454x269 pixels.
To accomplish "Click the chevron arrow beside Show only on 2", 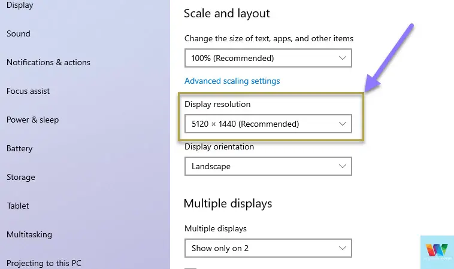I will tap(342, 248).
